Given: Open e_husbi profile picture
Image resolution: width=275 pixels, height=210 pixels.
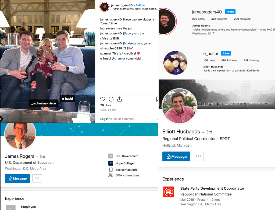Looking at the screenshot, I should [x=175, y=63].
